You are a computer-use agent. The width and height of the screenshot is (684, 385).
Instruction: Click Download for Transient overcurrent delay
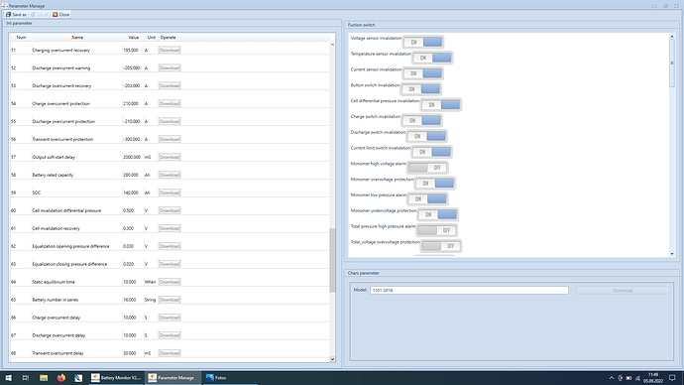point(170,353)
